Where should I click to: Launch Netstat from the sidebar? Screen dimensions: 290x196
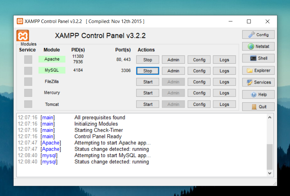click(x=258, y=46)
